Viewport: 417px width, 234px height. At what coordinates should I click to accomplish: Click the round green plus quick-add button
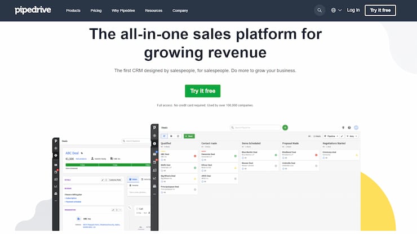pos(285,128)
